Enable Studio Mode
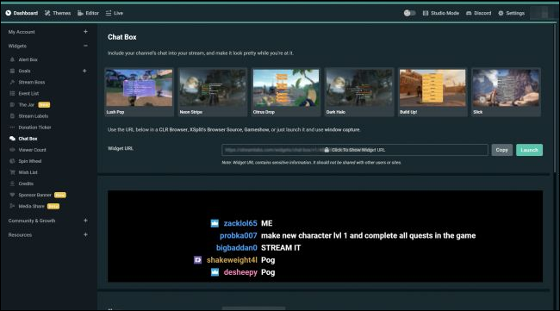Viewport: 560px width, 311px height. [x=441, y=13]
